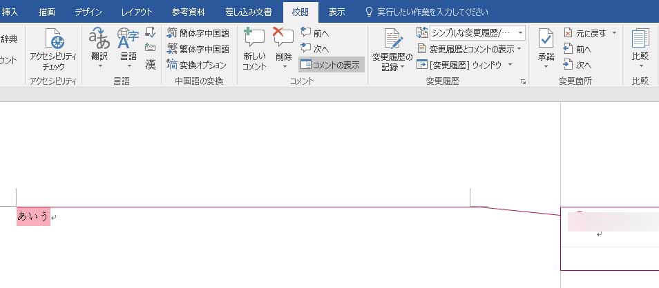Convert to Simplified Chinese (簡体字中国語)

click(198, 32)
